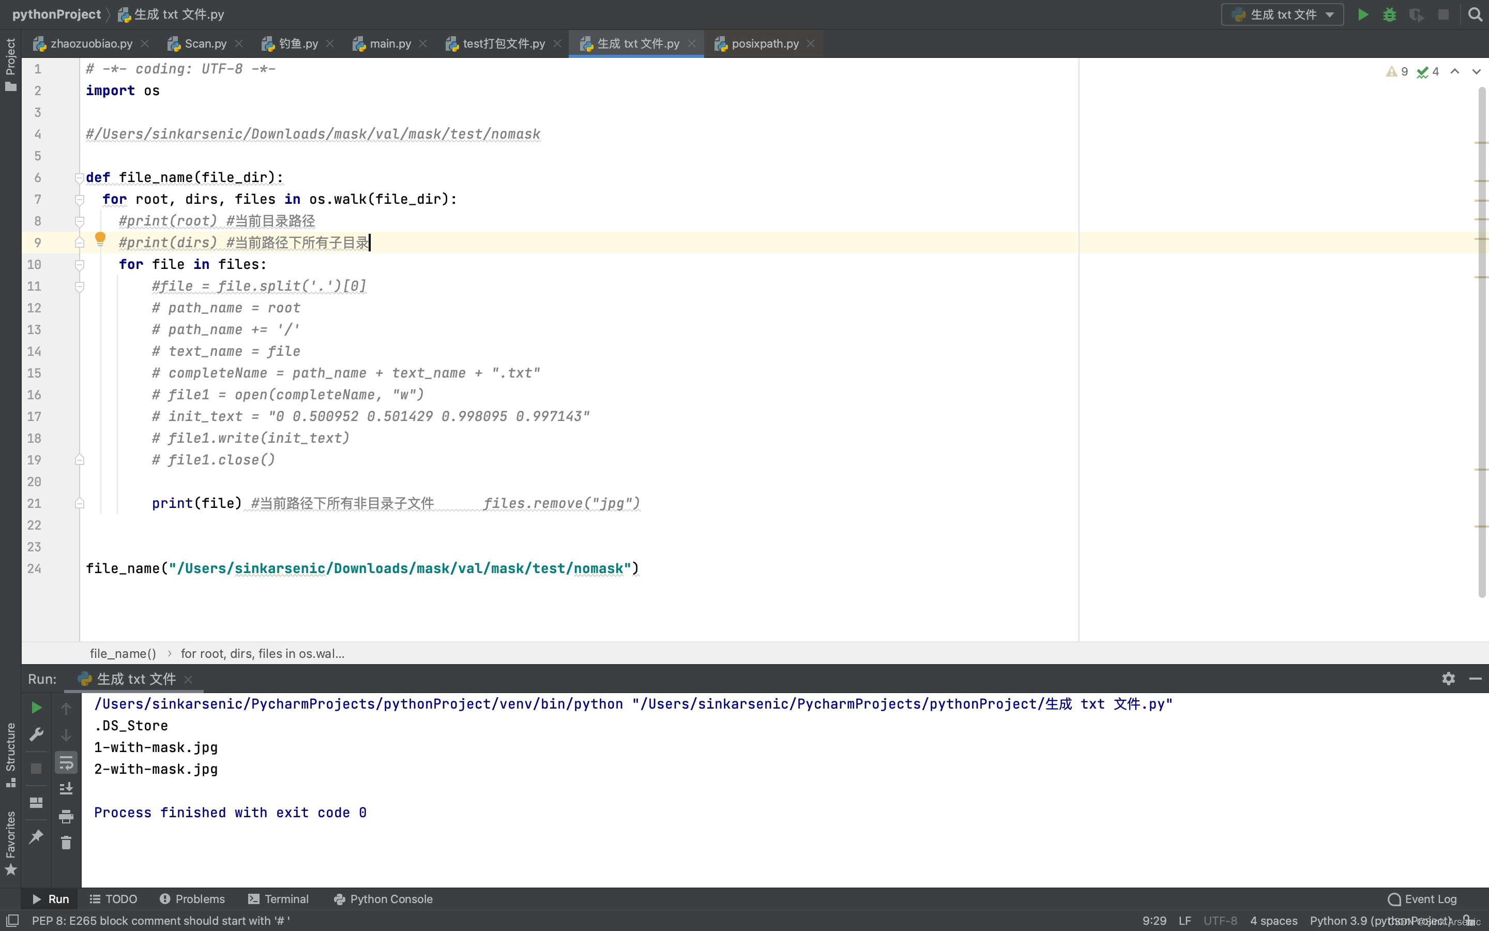This screenshot has height=931, width=1489.
Task: Open Run panel settings gear
Action: pos(1448,679)
